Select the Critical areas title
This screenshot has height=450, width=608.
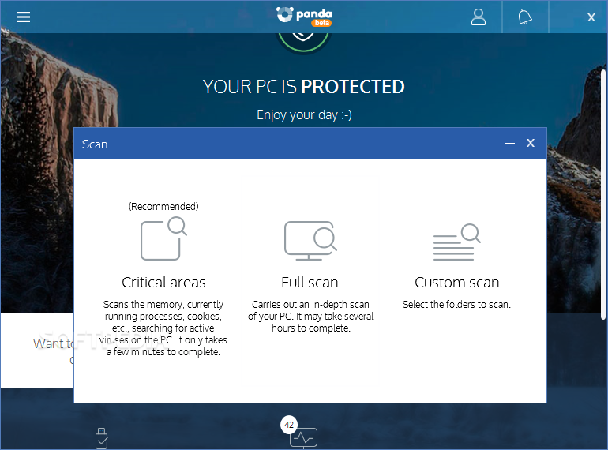[x=163, y=282]
